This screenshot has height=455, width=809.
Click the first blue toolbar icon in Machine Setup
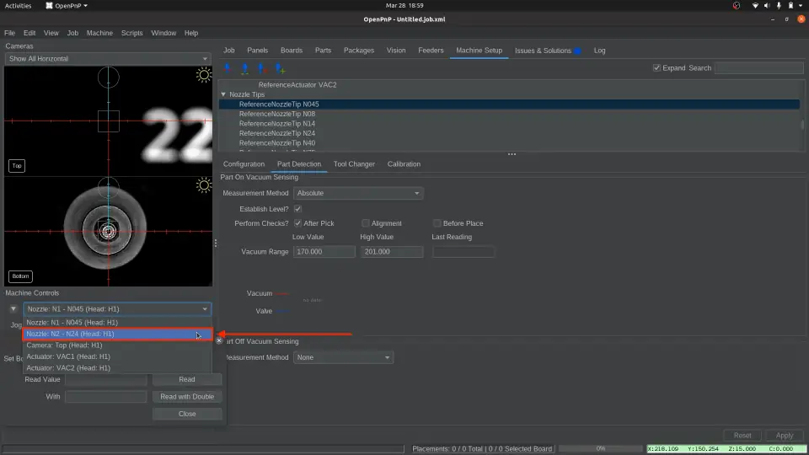coord(227,68)
